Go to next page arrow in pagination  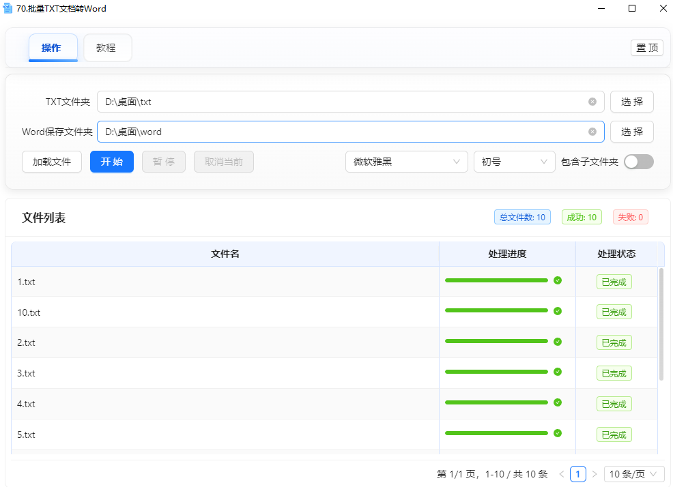coord(595,474)
